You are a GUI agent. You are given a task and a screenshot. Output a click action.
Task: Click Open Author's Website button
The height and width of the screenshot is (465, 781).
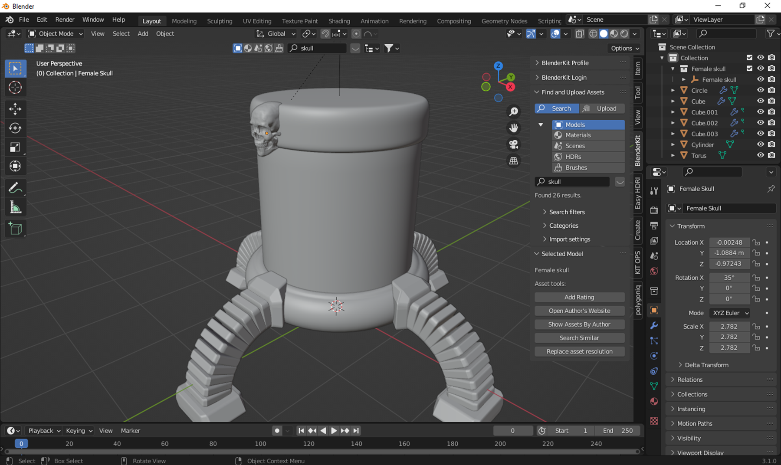tap(579, 311)
